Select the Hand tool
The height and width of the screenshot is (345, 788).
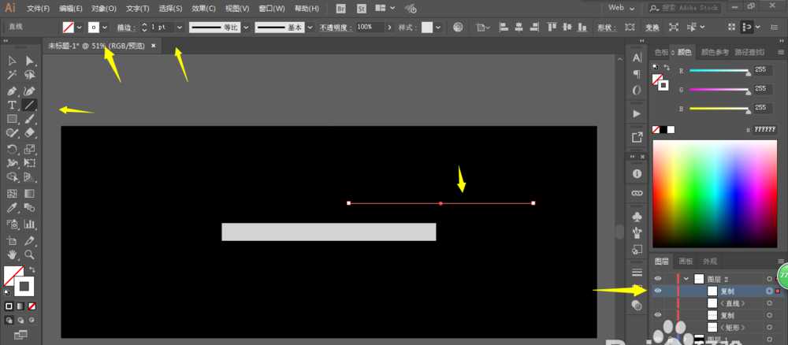[12, 255]
